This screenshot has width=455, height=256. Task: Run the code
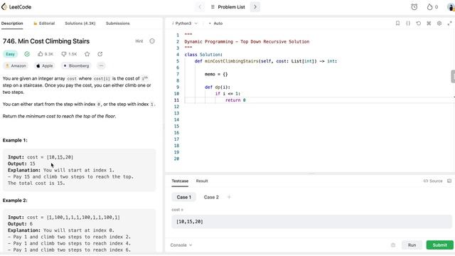click(412, 245)
